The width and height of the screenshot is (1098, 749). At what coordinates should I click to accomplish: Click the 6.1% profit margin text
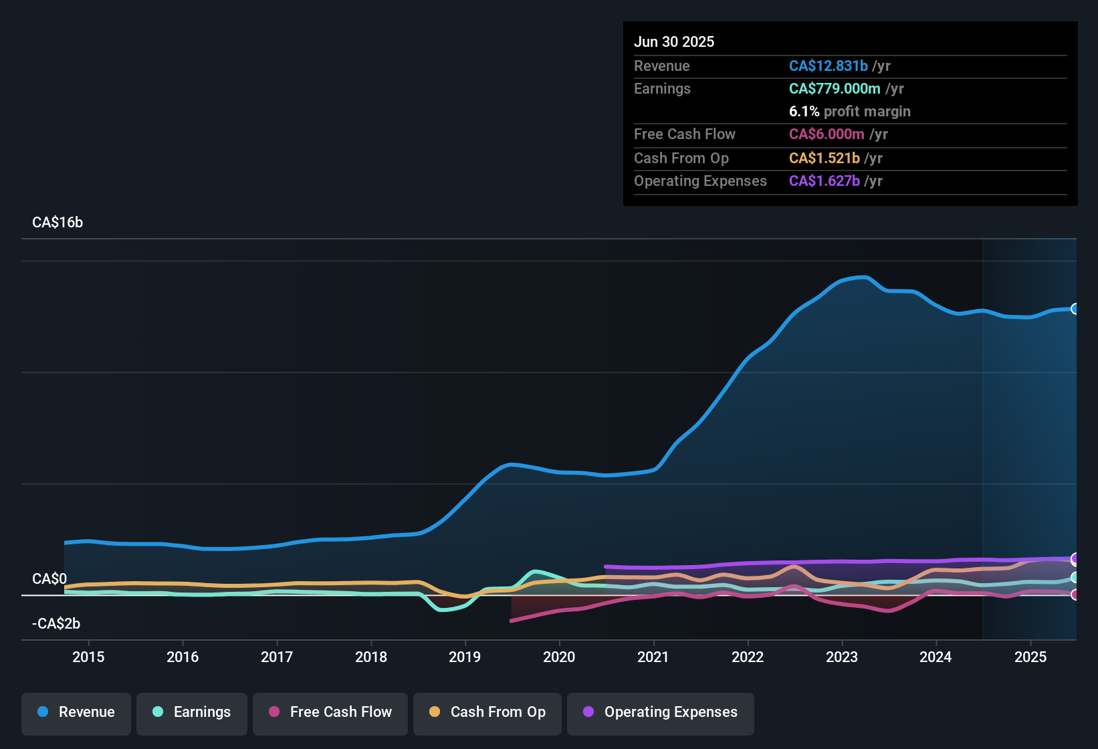849,111
